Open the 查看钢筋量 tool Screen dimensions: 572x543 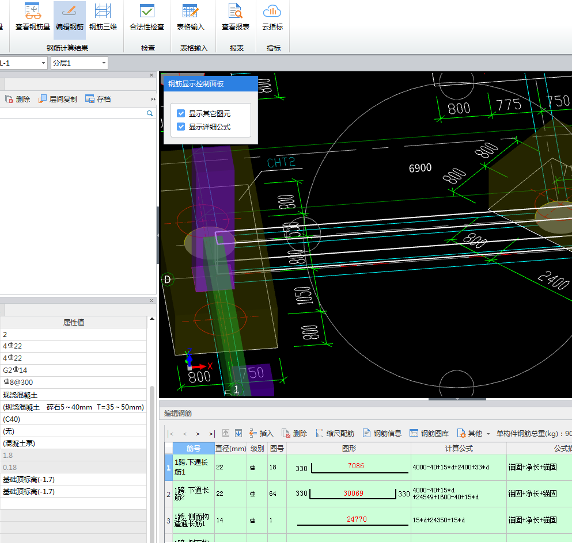click(x=33, y=17)
